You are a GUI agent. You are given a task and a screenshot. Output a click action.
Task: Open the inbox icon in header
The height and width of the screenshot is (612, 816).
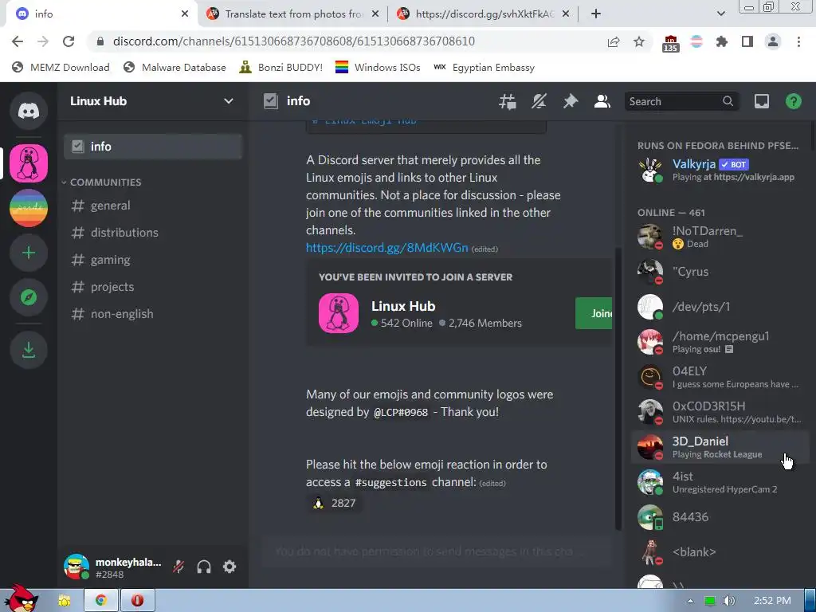click(x=761, y=101)
